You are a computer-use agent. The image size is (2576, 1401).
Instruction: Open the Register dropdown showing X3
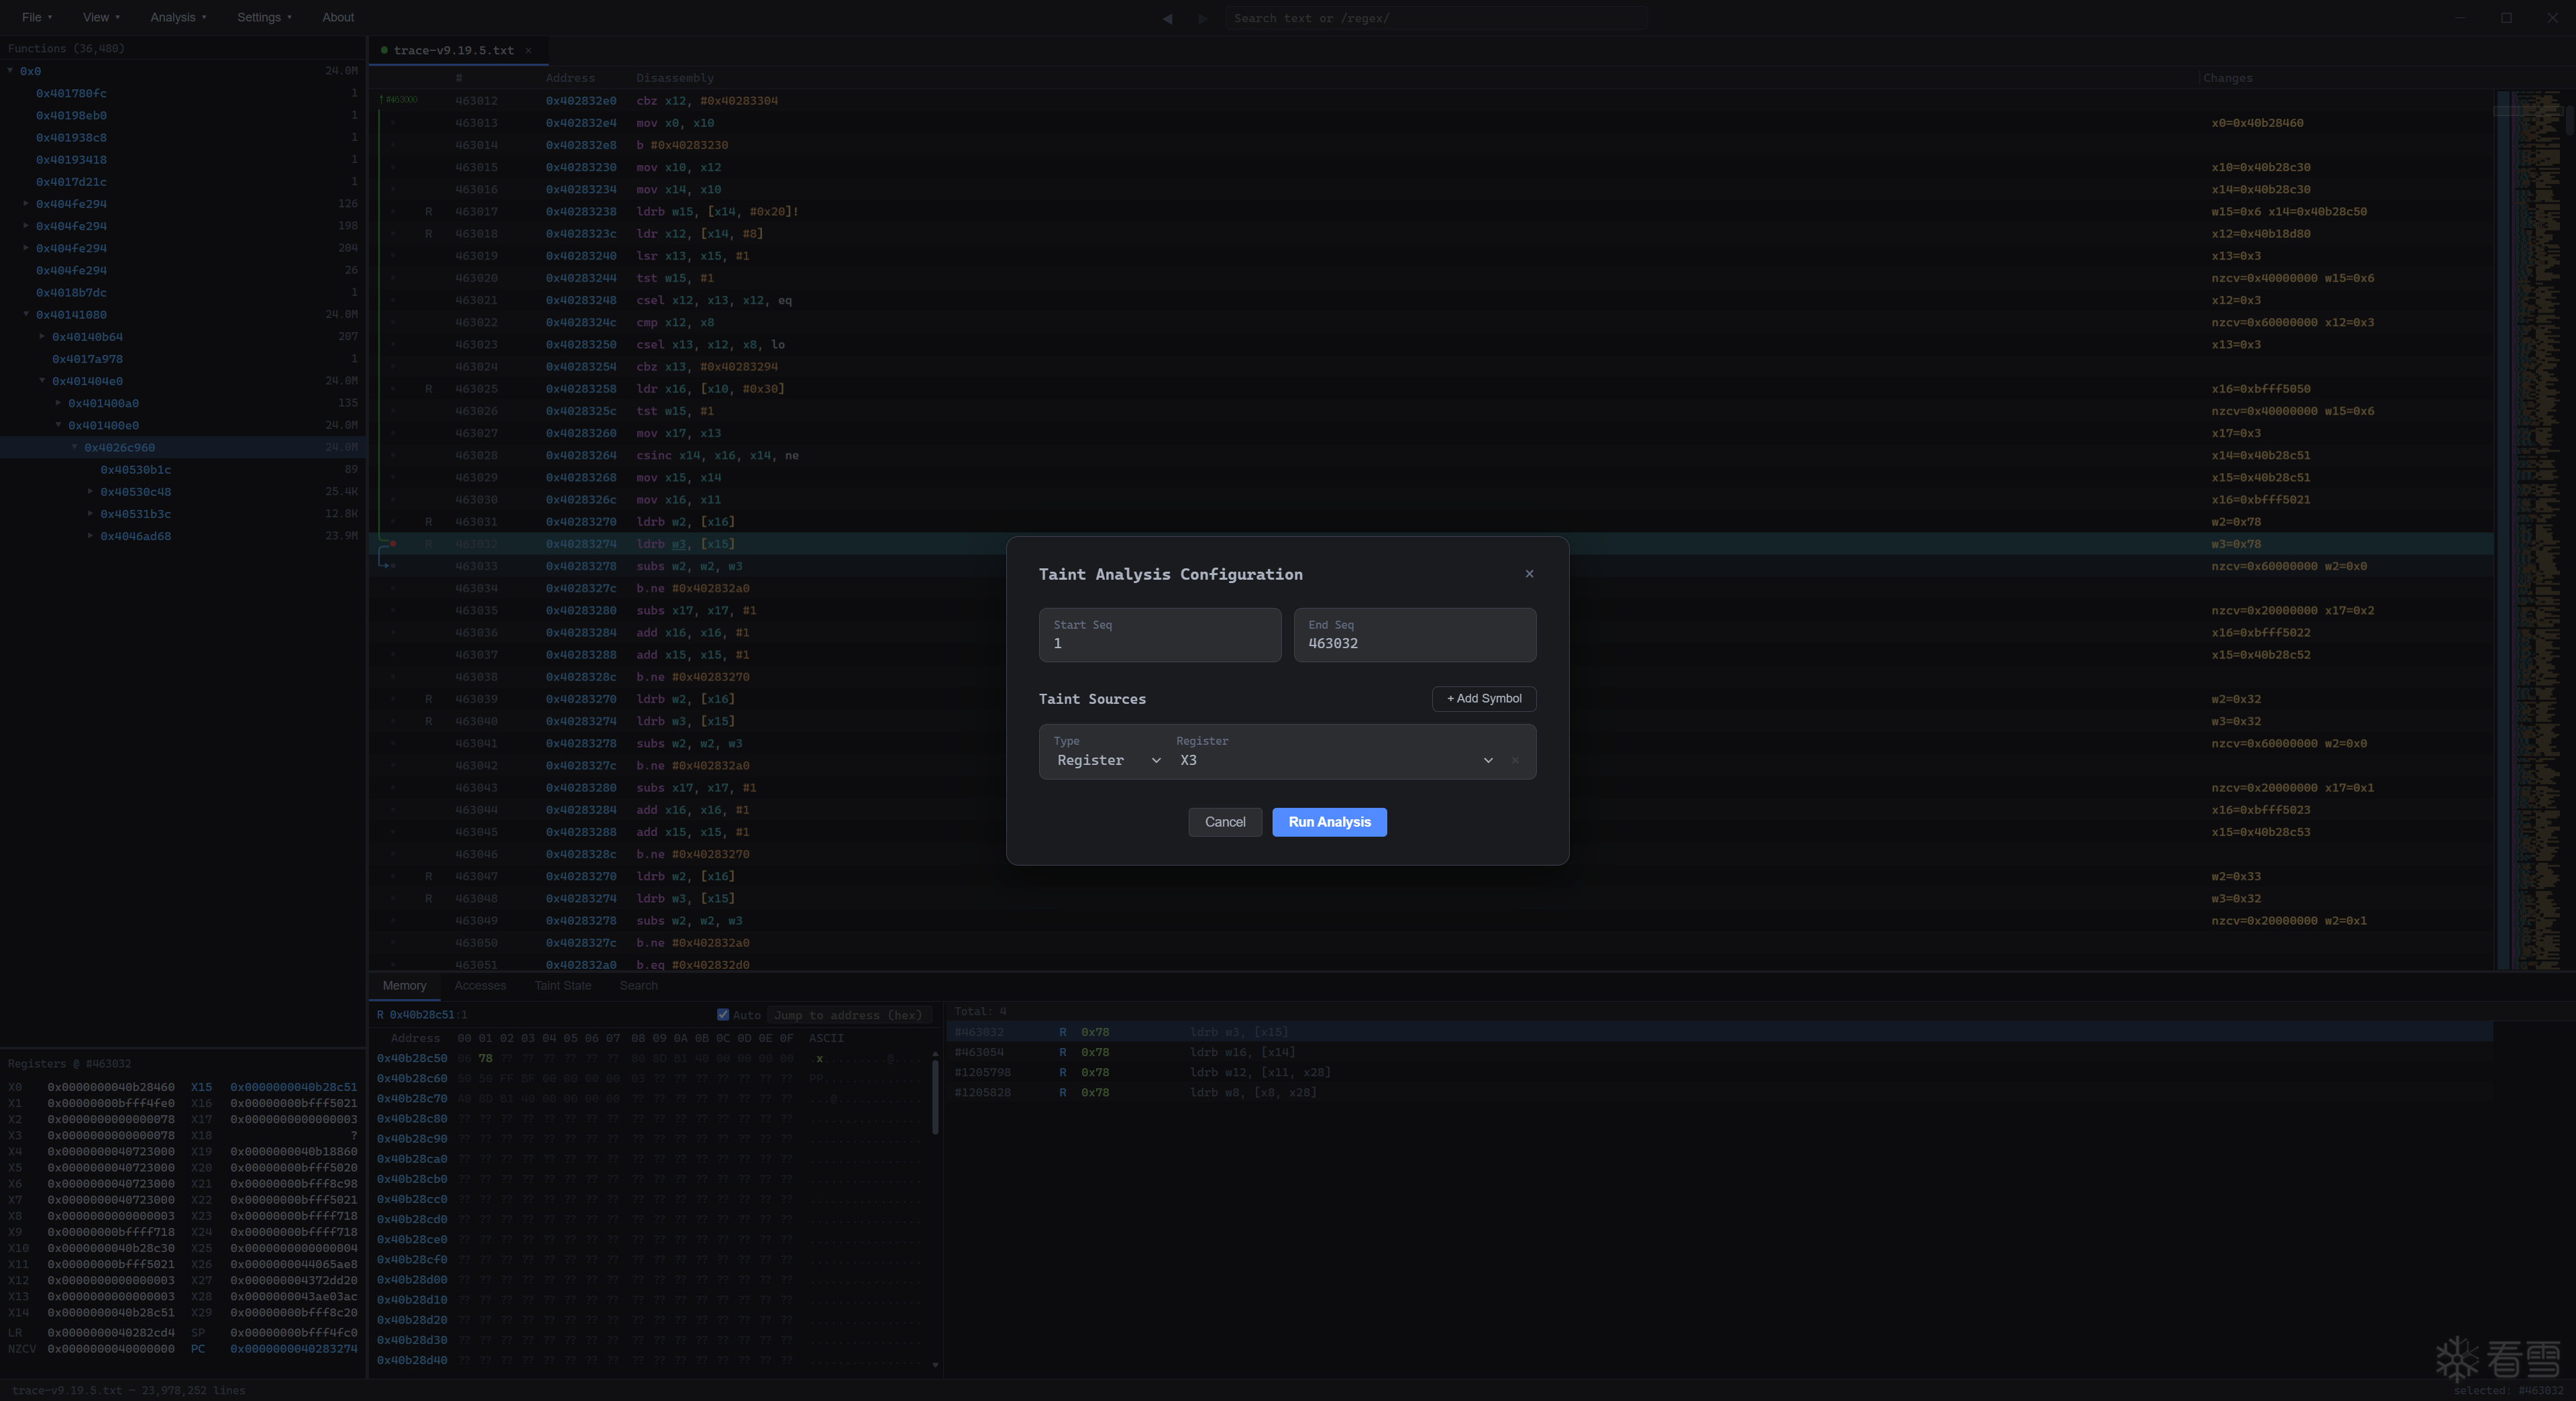(x=1336, y=761)
